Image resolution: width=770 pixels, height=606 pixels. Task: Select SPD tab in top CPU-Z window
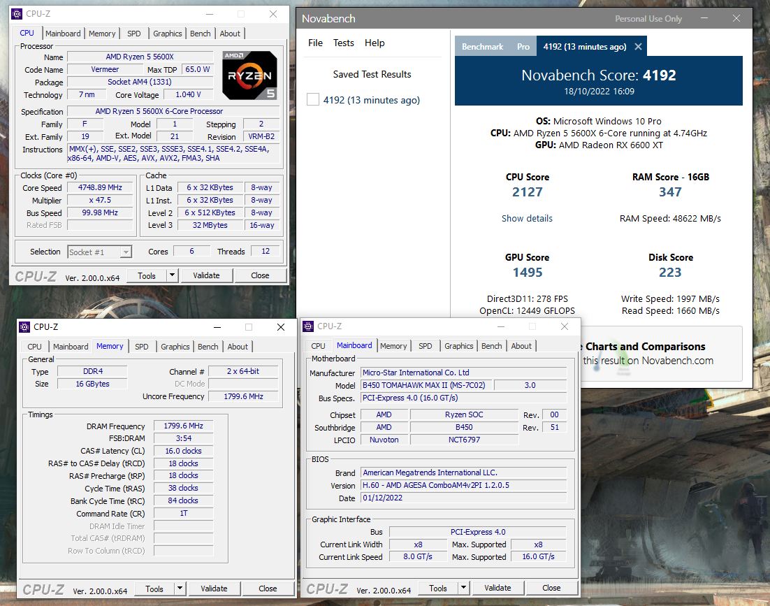click(x=133, y=34)
